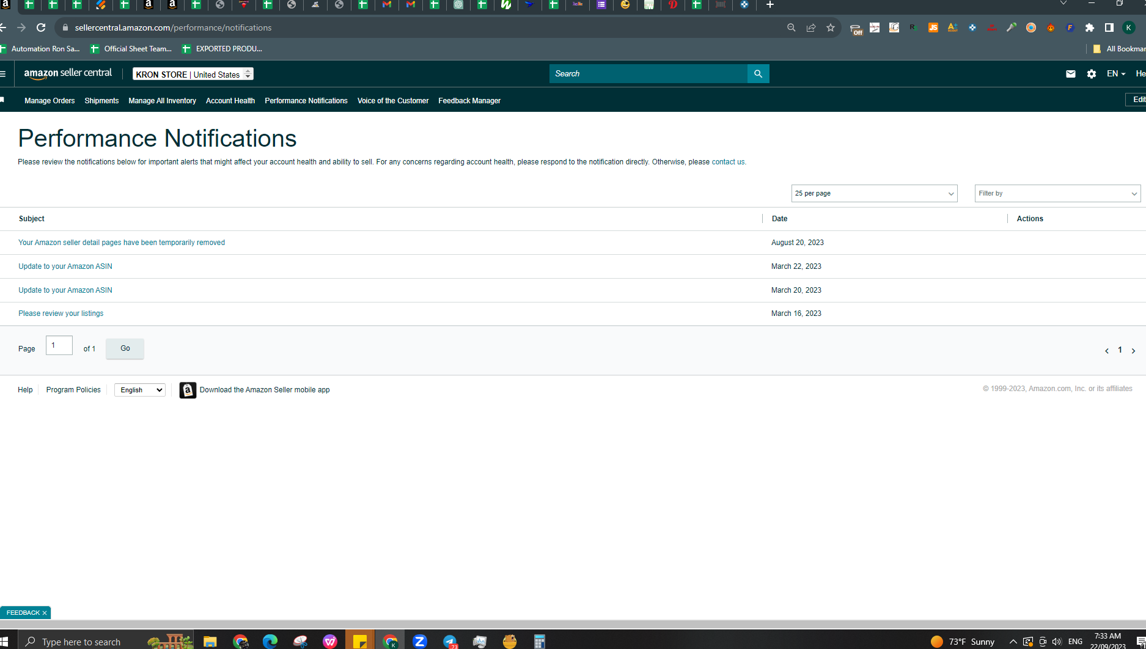Open the EN language dropdown
This screenshot has width=1146, height=649.
coord(1116,74)
